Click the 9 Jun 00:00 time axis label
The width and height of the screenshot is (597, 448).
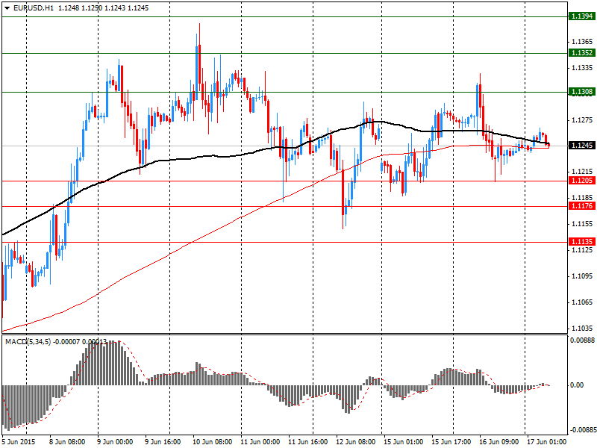[115, 442]
